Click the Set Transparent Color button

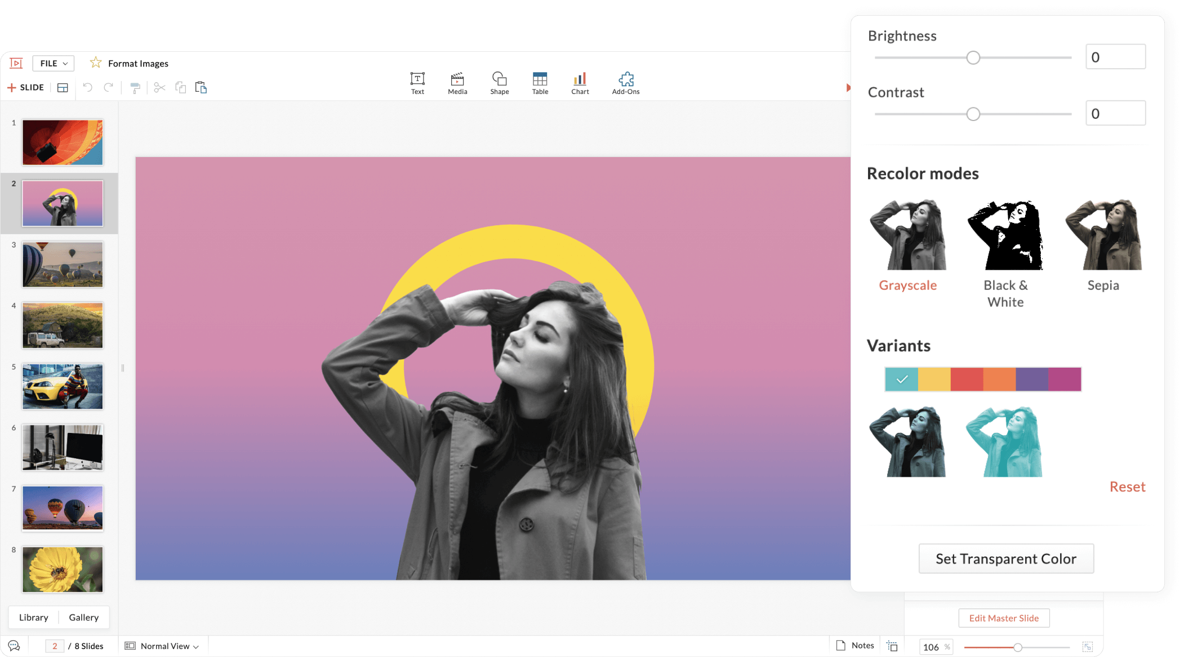click(1006, 558)
